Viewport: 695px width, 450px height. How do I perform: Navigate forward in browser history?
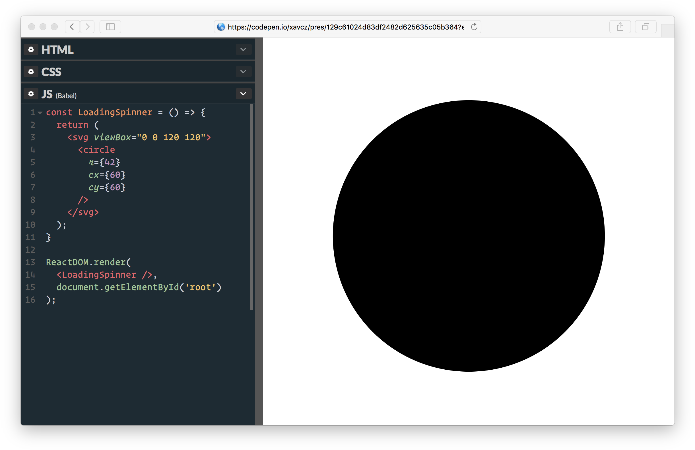click(87, 26)
